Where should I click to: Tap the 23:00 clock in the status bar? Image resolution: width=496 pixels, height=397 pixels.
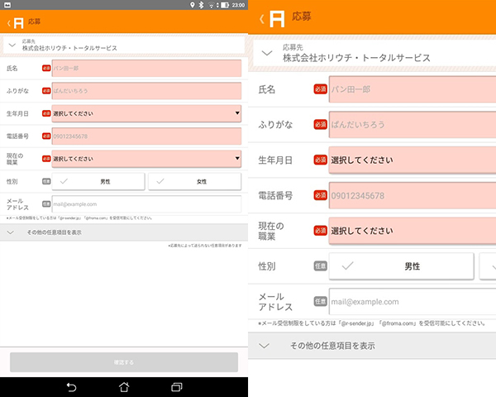click(x=238, y=5)
